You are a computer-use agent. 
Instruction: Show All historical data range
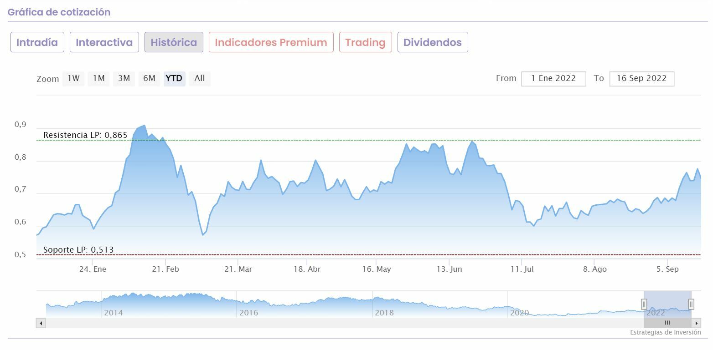200,78
